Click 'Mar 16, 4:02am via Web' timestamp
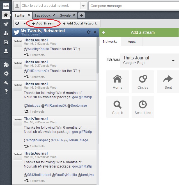The height and width of the screenshot is (185, 179). pos(40,157)
